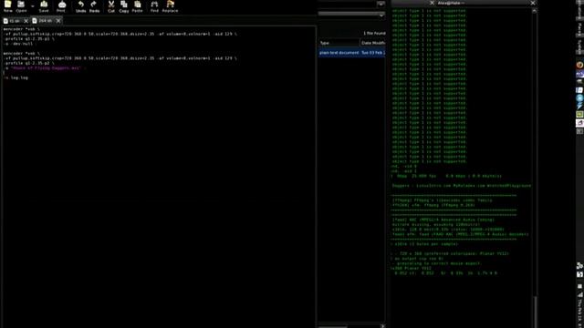584x328 pixels.
Task: Click the Copy toolbar icon
Action: (x=124, y=5)
